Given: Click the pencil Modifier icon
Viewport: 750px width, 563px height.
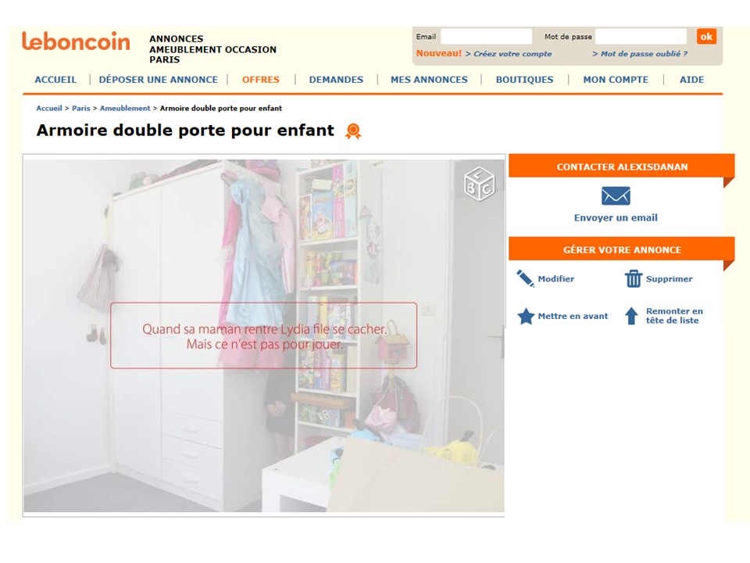Looking at the screenshot, I should [525, 278].
